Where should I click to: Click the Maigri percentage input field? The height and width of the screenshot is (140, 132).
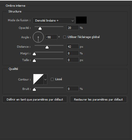(73, 53)
